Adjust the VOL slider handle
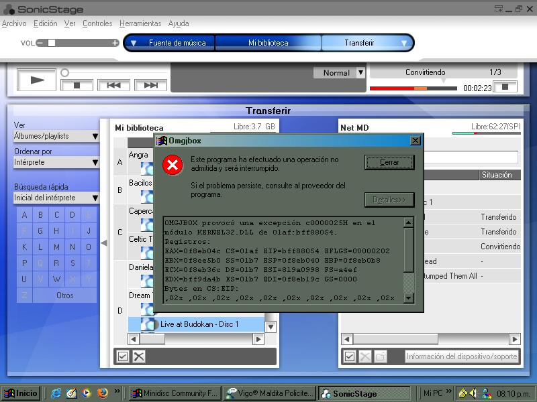537x402 pixels. click(x=52, y=43)
